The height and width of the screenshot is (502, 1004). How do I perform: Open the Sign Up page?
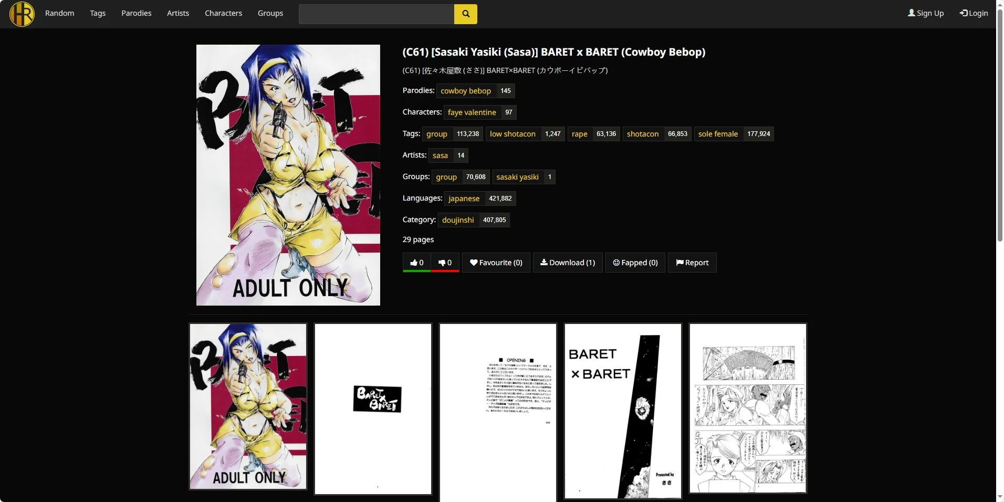(x=926, y=13)
